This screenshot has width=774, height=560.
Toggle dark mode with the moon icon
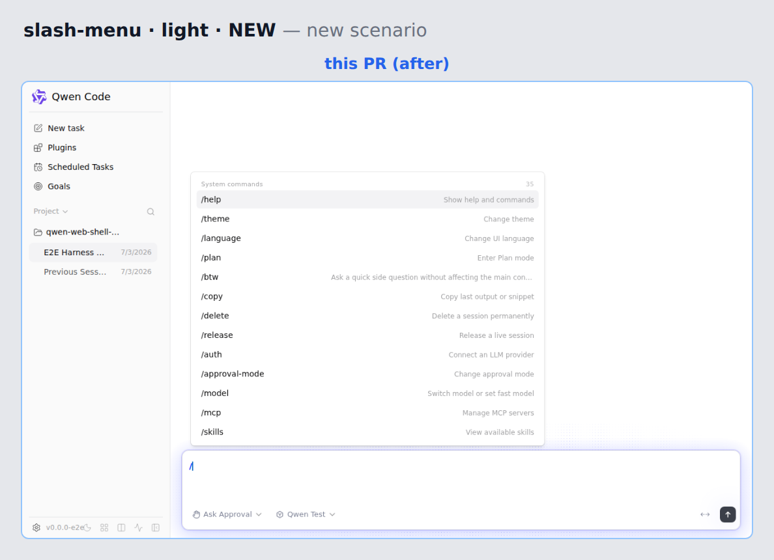tap(87, 527)
